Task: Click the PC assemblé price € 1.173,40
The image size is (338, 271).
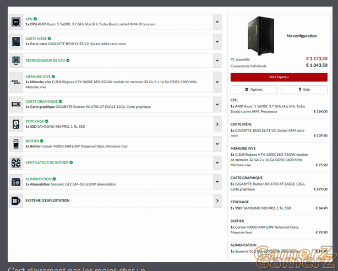Action: tap(317, 58)
